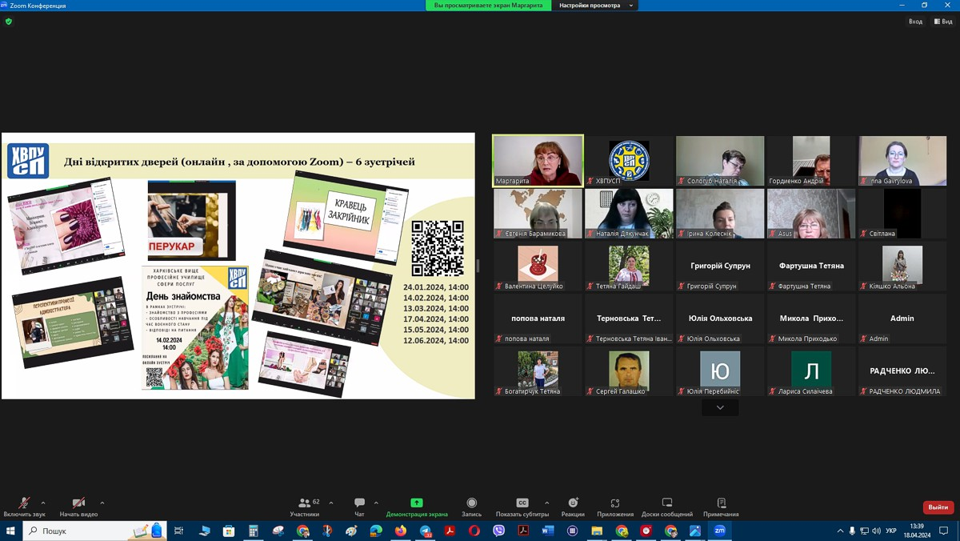Select Тетяна Гайдаш's tile

[630, 266]
